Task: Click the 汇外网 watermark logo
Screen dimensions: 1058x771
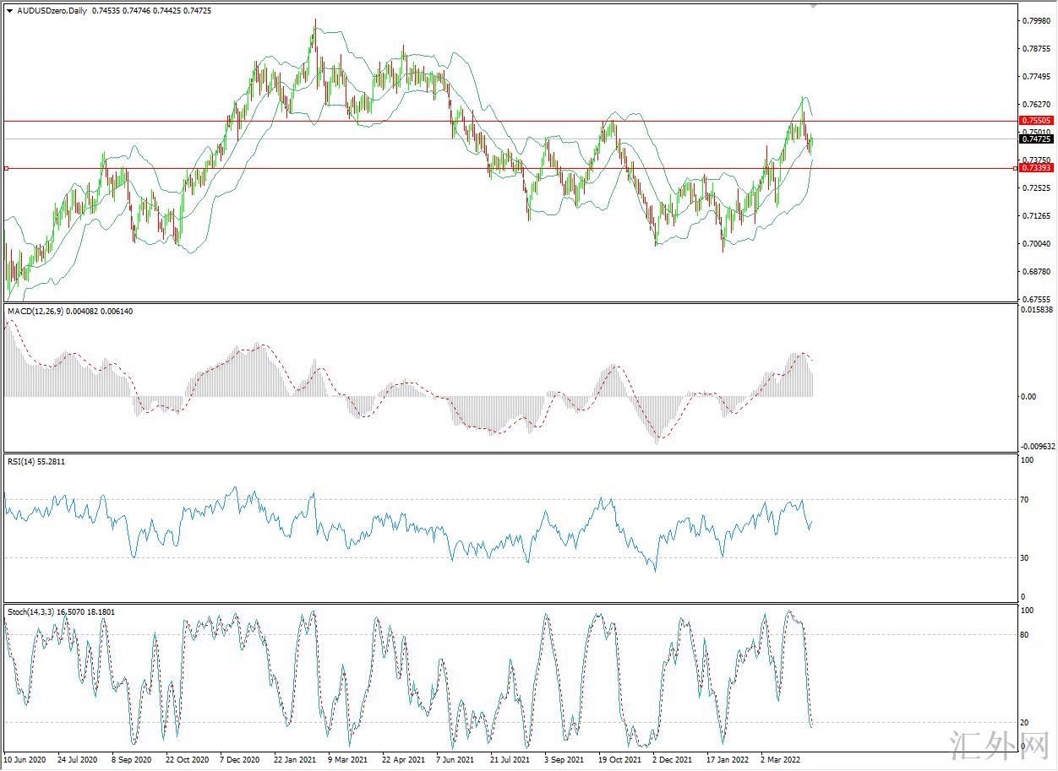Action: pos(1001,746)
